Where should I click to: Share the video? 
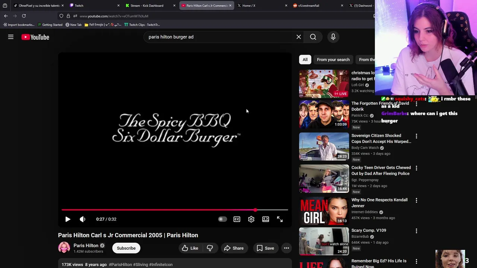tap(234, 248)
